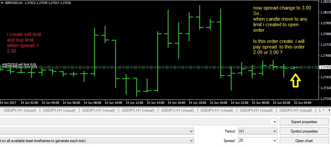Click the current price marker 1.27535
Image resolution: width=331 pixels, height=147 pixels.
[325, 67]
